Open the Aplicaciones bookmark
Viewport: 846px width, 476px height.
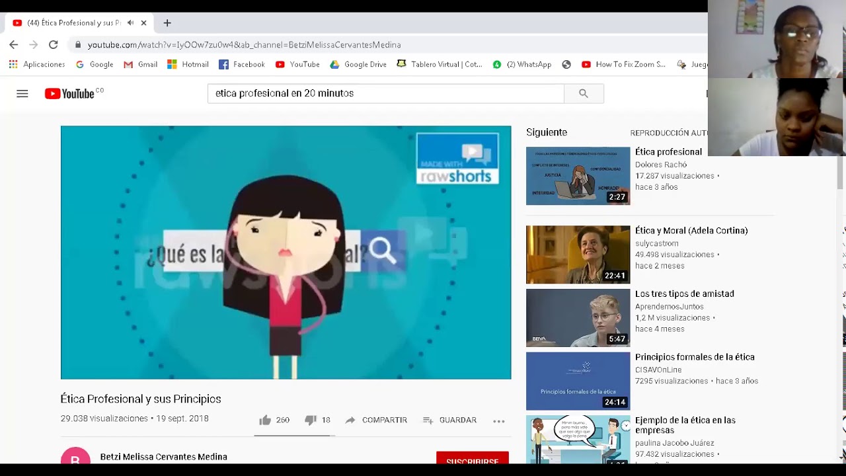pyautogui.click(x=37, y=64)
